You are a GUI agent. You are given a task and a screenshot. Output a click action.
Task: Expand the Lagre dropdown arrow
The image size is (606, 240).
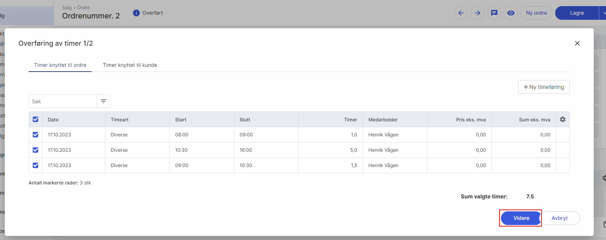click(x=603, y=13)
